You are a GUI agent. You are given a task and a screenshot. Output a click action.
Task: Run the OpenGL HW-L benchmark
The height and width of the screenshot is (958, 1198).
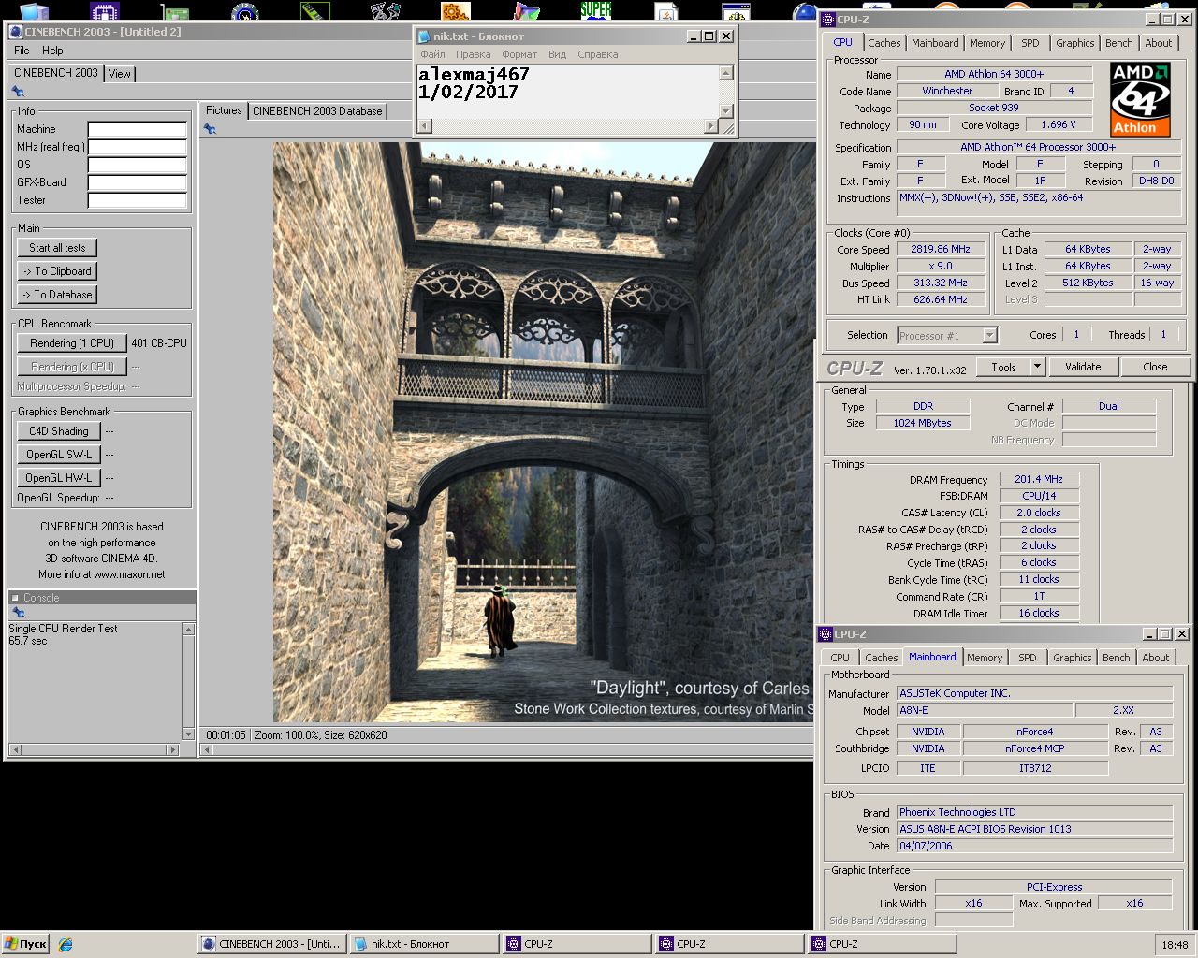(58, 478)
